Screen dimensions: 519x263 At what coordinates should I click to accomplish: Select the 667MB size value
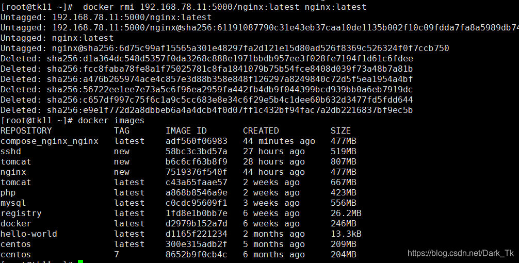(x=343, y=182)
